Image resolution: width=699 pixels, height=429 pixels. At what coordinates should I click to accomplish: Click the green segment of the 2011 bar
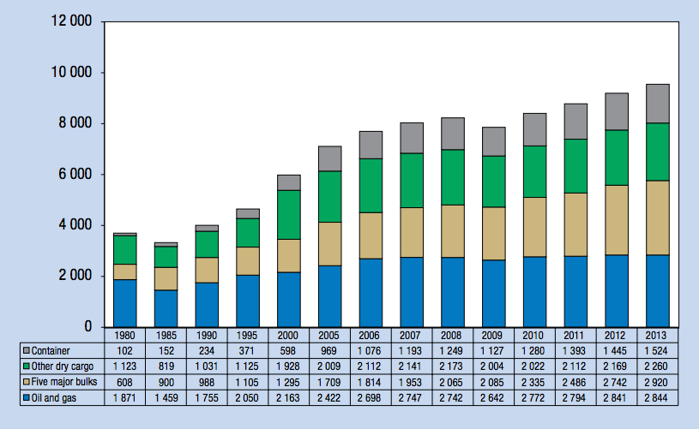click(575, 166)
